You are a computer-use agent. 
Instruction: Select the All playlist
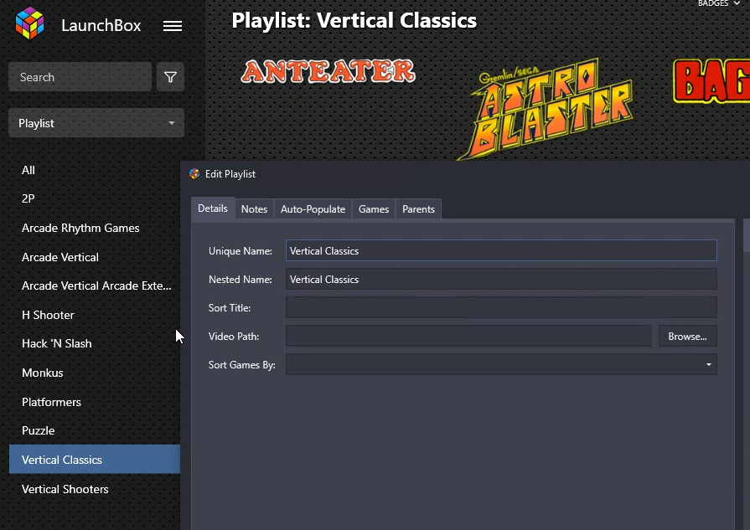95,170
